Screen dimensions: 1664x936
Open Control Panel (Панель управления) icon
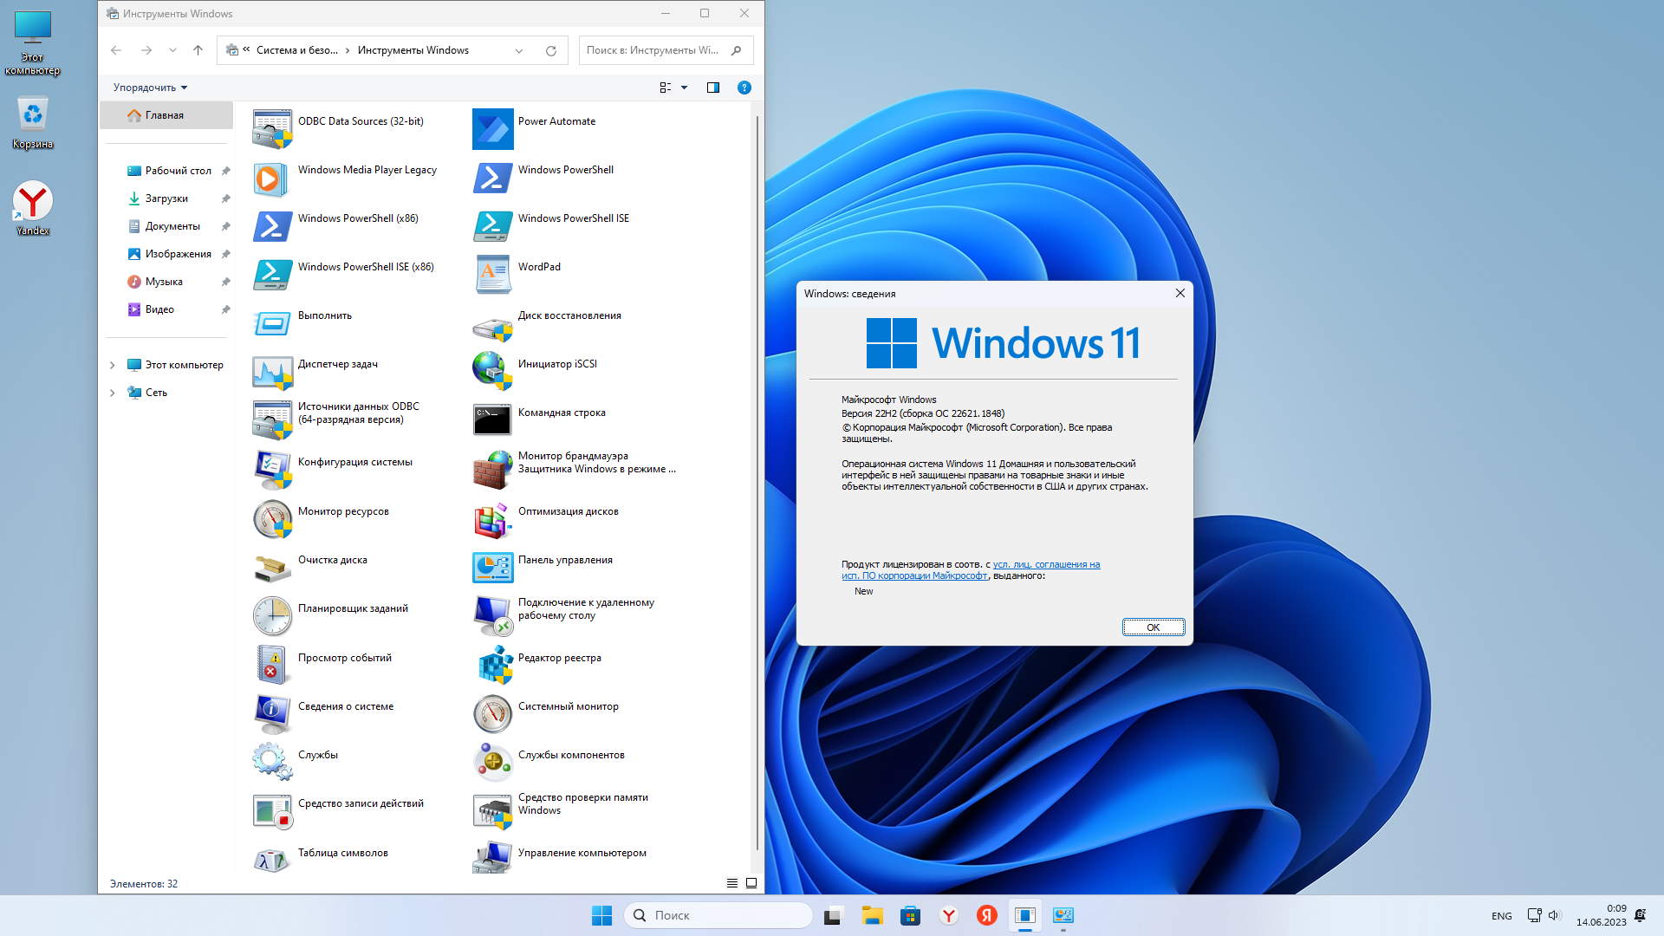(492, 567)
